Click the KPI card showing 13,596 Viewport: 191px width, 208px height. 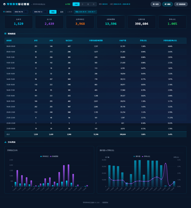click(111, 22)
